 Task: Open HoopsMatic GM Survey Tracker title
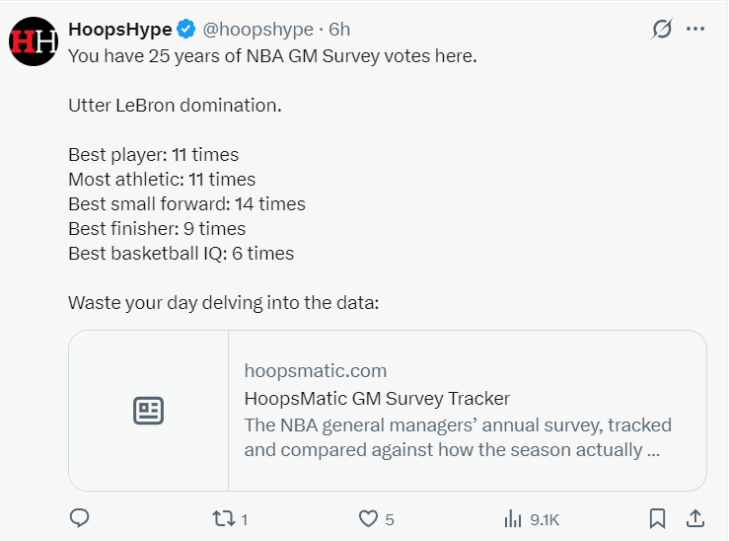pos(377,398)
